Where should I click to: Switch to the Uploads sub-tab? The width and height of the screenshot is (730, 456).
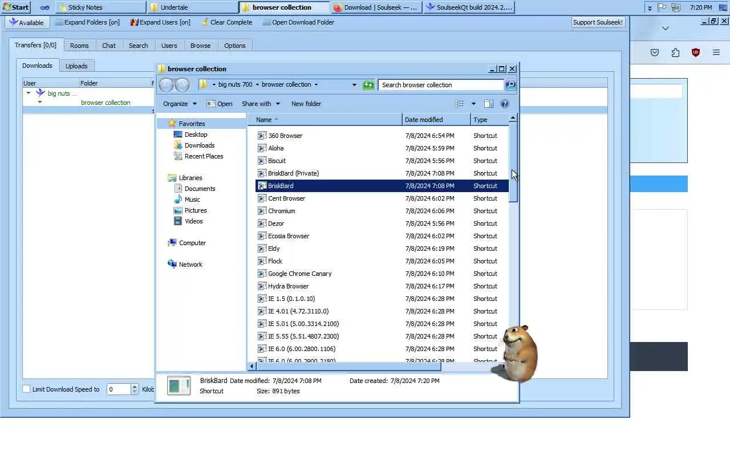[76, 66]
